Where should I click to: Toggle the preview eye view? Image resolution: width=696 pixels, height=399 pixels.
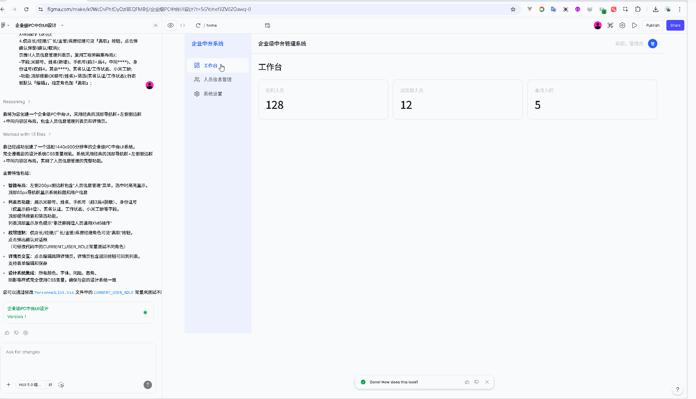click(171, 25)
